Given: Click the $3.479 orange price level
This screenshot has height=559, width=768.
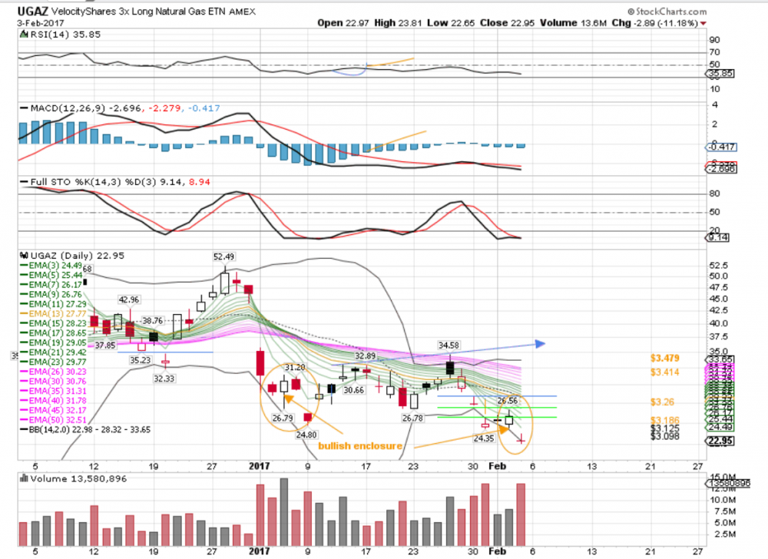Looking at the screenshot, I should pos(664,359).
